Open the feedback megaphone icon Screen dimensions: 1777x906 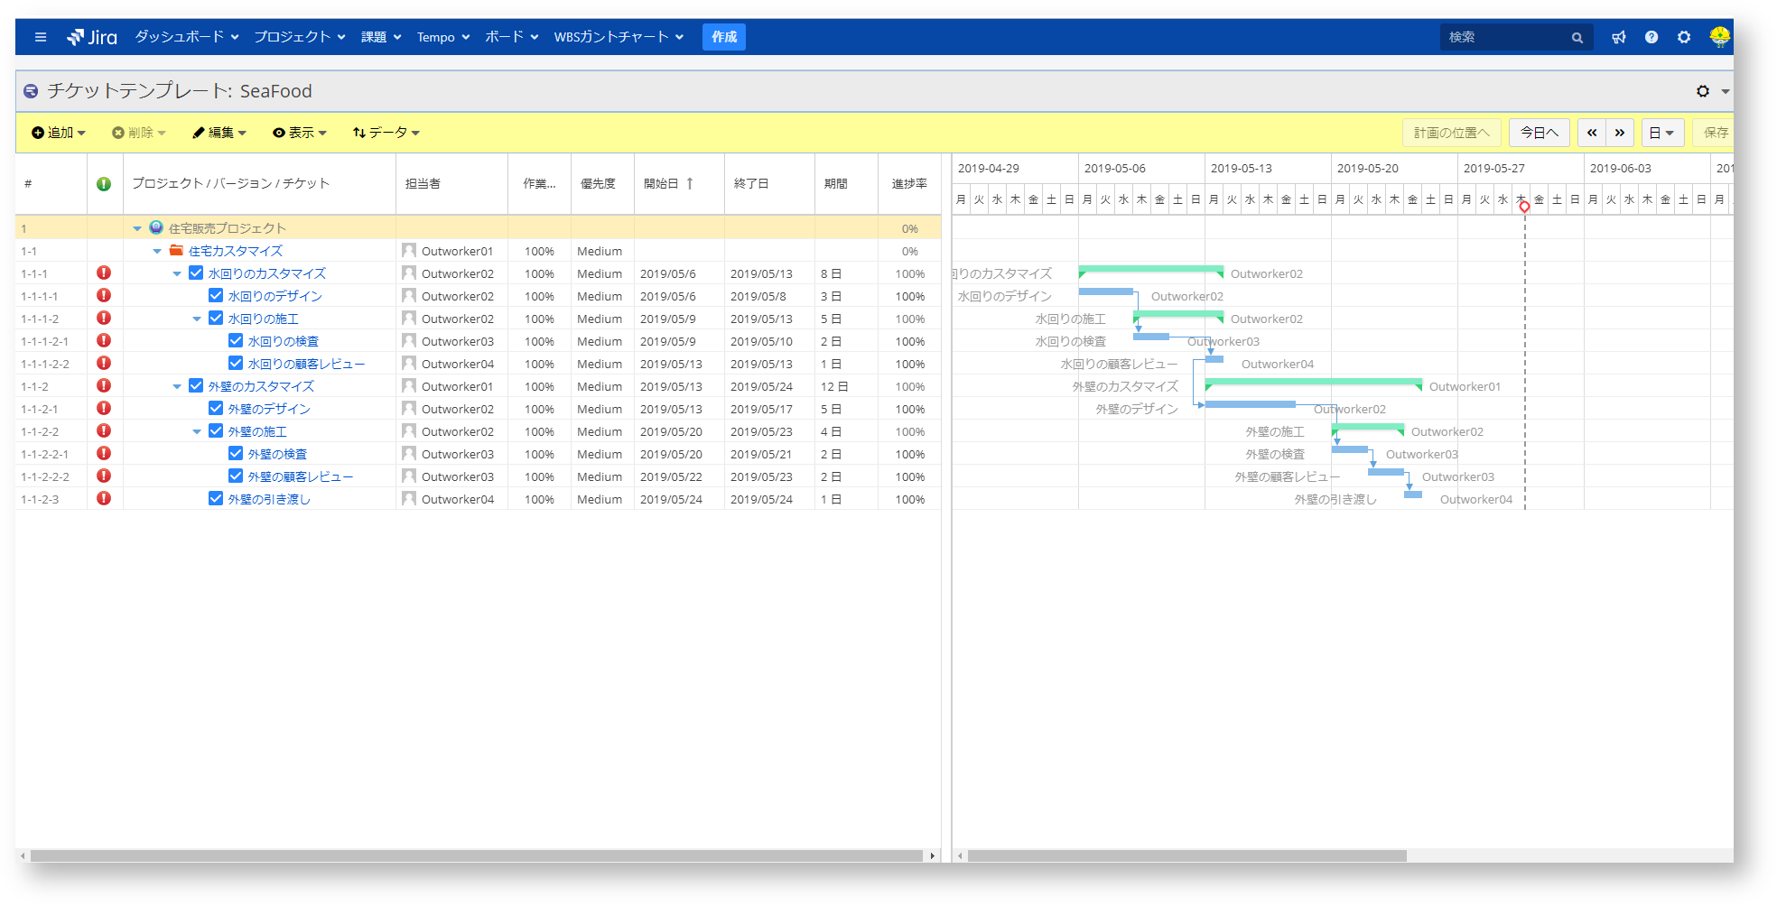click(1619, 37)
